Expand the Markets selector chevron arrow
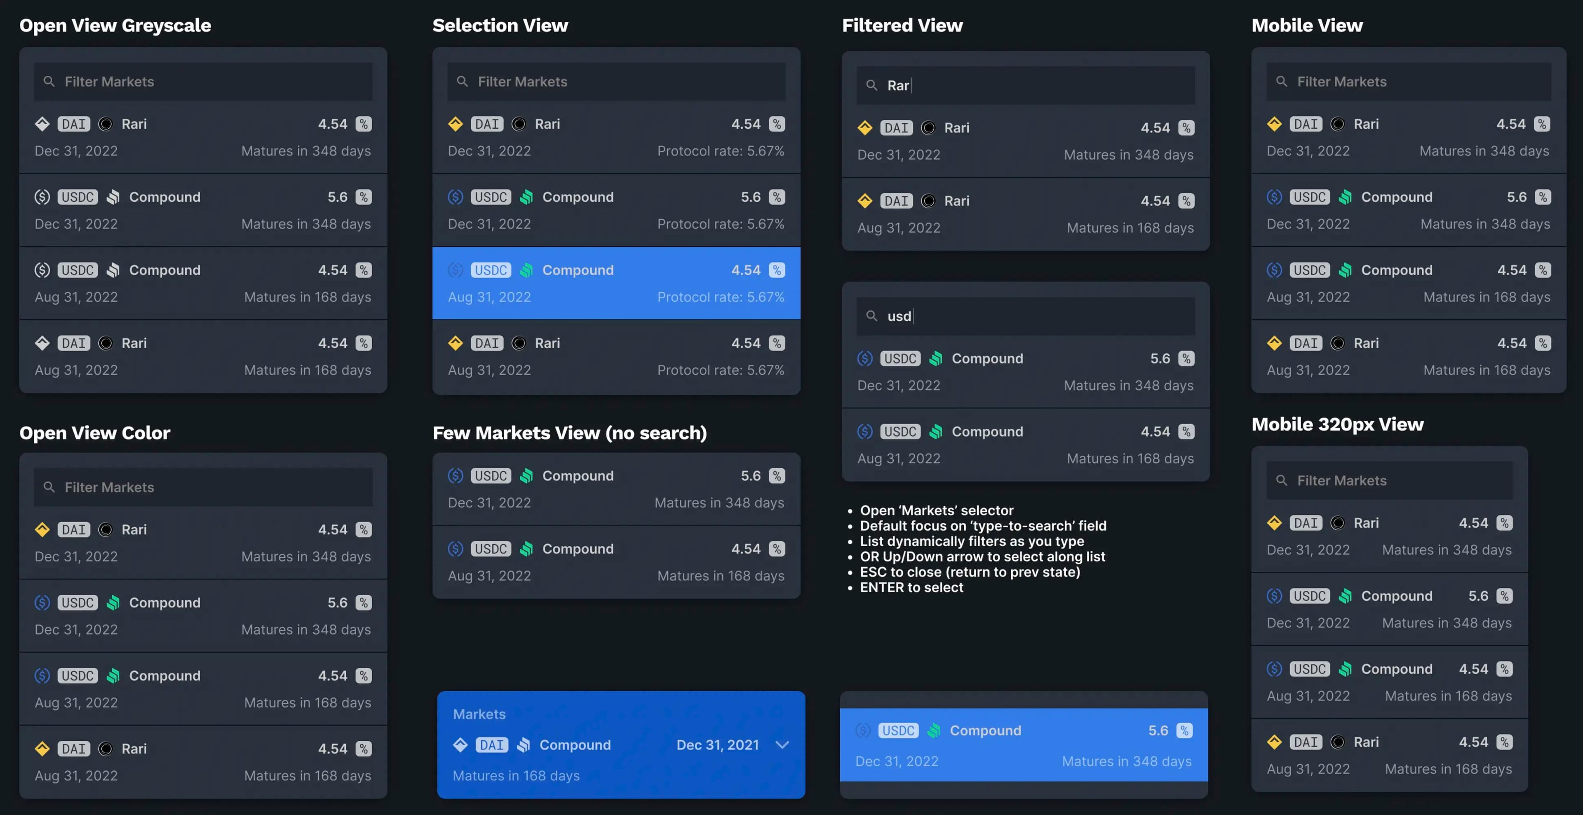 (x=782, y=745)
